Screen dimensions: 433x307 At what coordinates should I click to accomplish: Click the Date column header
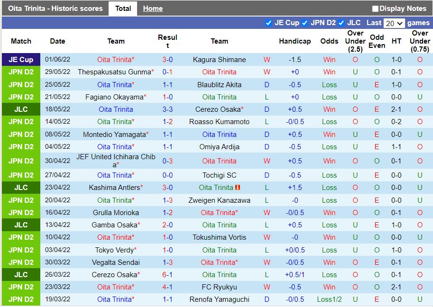57,41
